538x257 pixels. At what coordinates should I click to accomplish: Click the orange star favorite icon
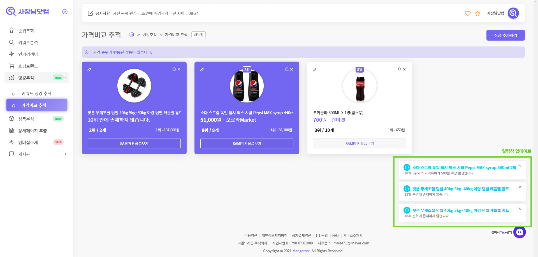pos(477,13)
